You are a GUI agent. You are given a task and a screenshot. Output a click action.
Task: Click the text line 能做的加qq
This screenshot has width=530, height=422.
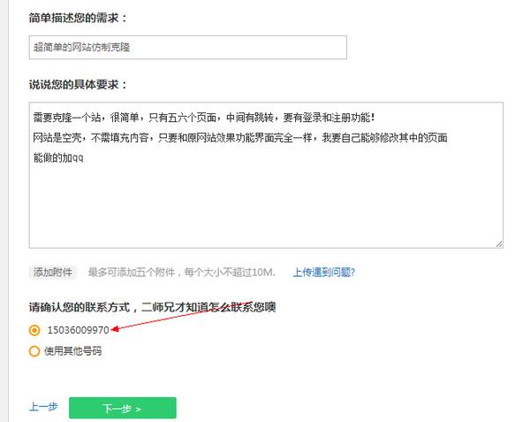coord(58,157)
